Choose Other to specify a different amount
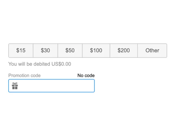This screenshot has width=176, height=136. [x=152, y=51]
